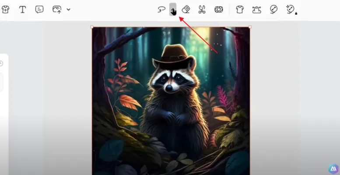The height and width of the screenshot is (175, 340).
Task: Click the locked magic tool icon
Action: [291, 9]
